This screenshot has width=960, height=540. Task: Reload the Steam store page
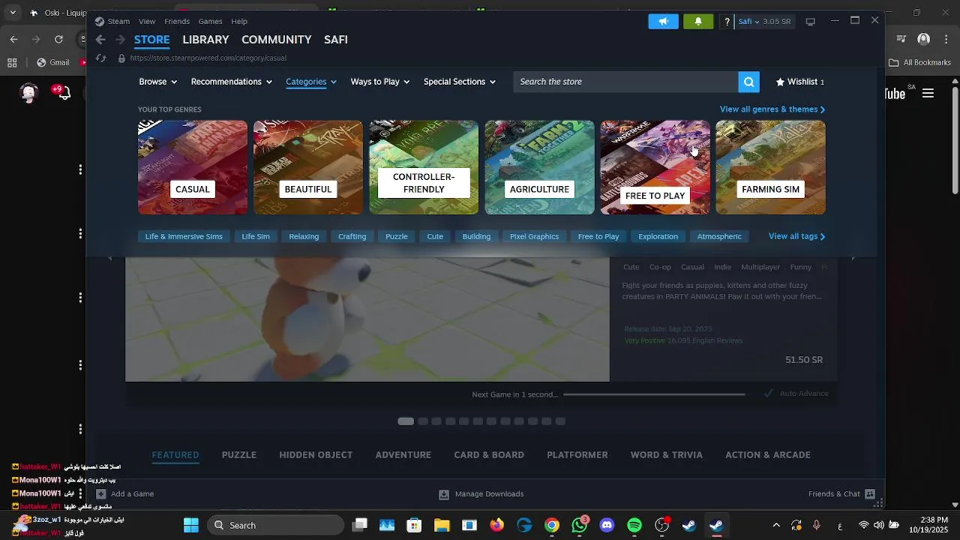pyautogui.click(x=101, y=58)
